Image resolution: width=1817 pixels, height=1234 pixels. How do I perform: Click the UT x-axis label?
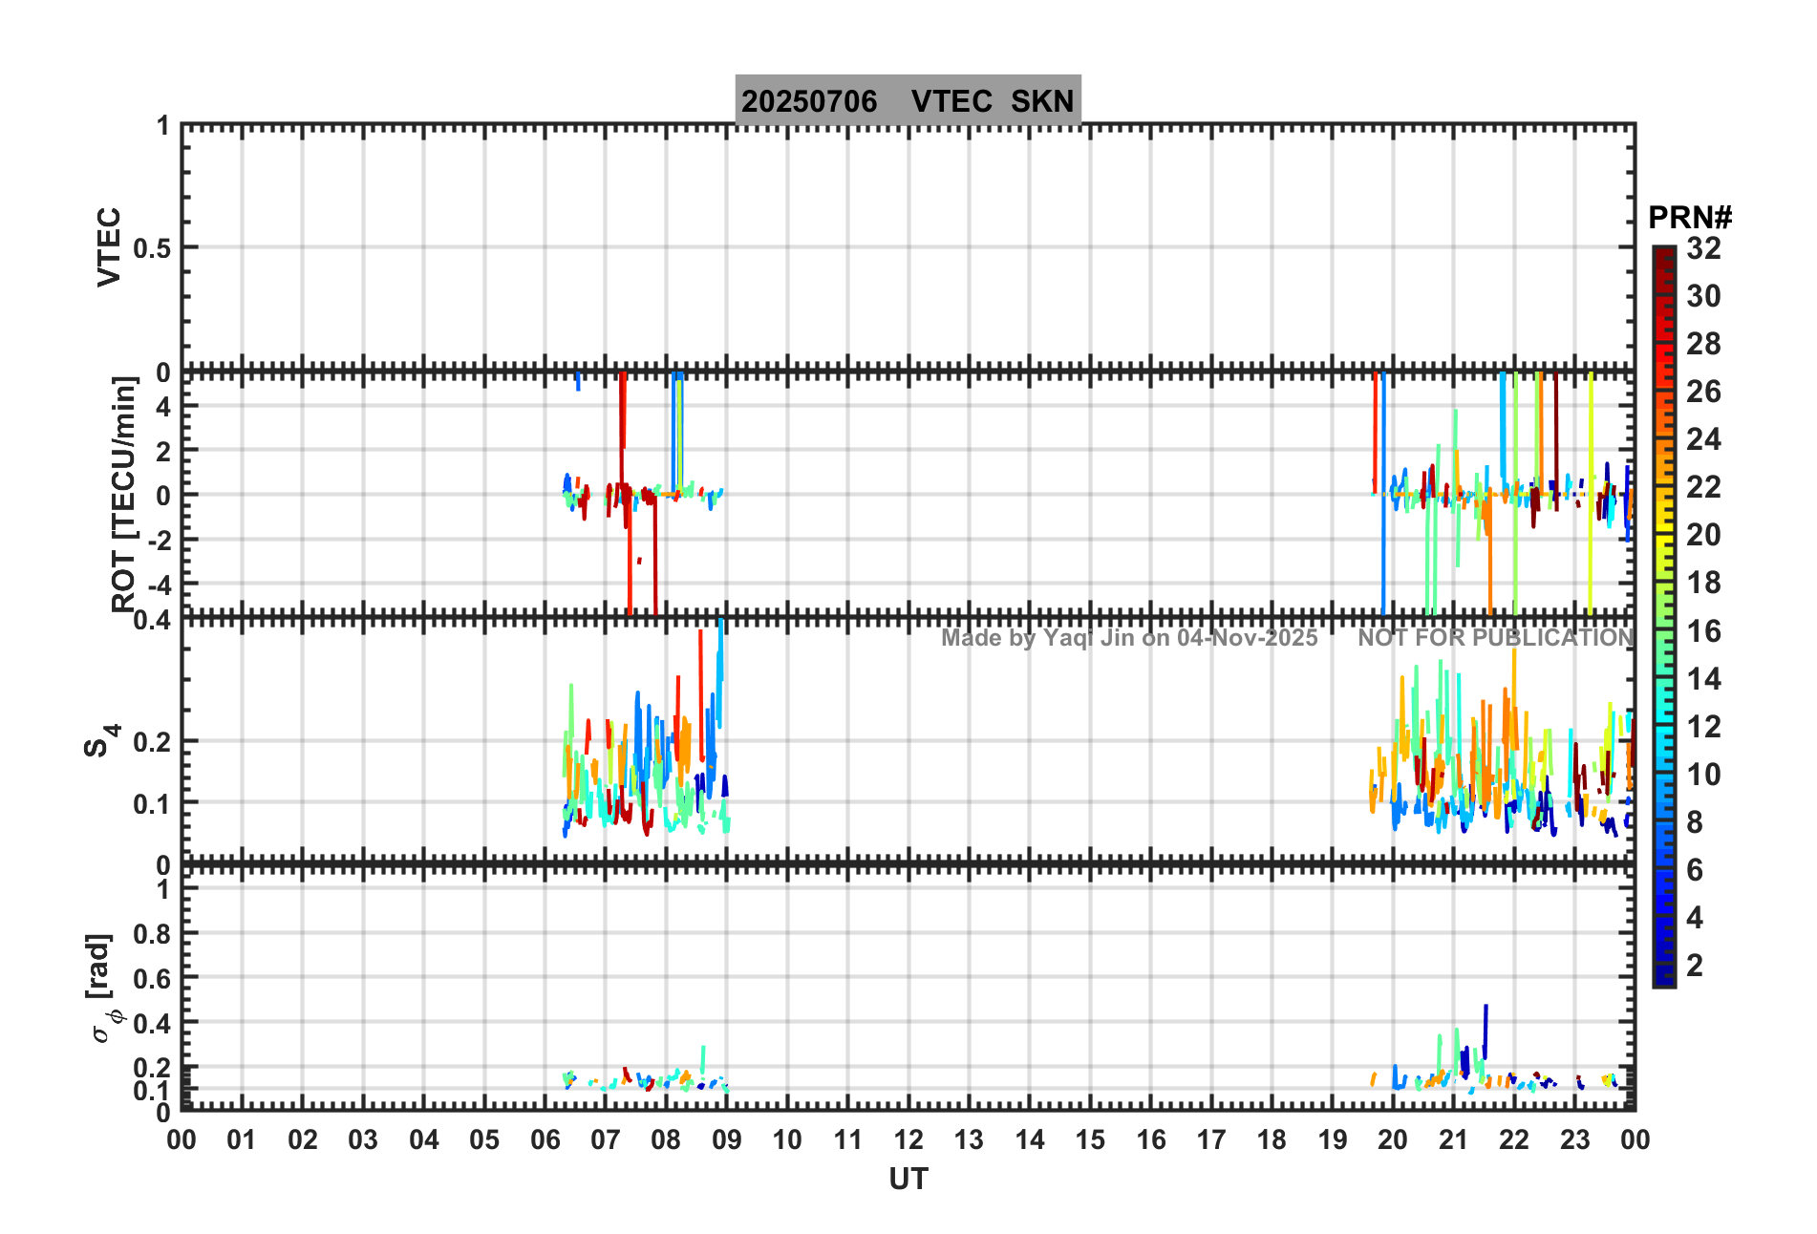[x=908, y=1180]
